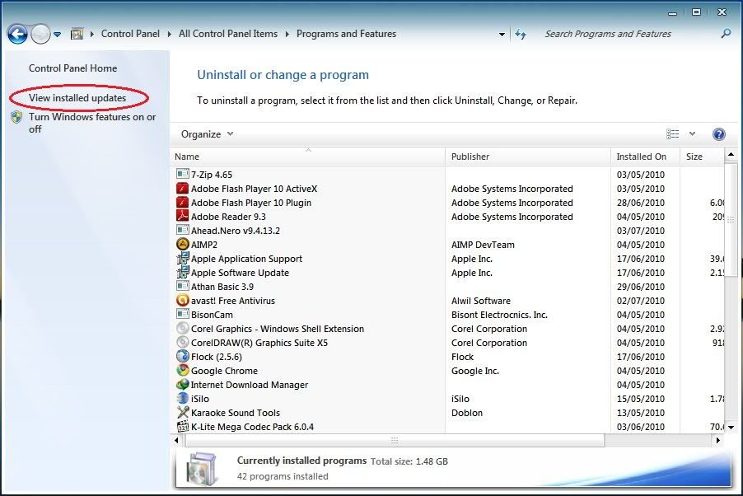Viewport: 743px width, 496px height.
Task: Click the horizontal scrollbar of program list
Action: (395, 441)
